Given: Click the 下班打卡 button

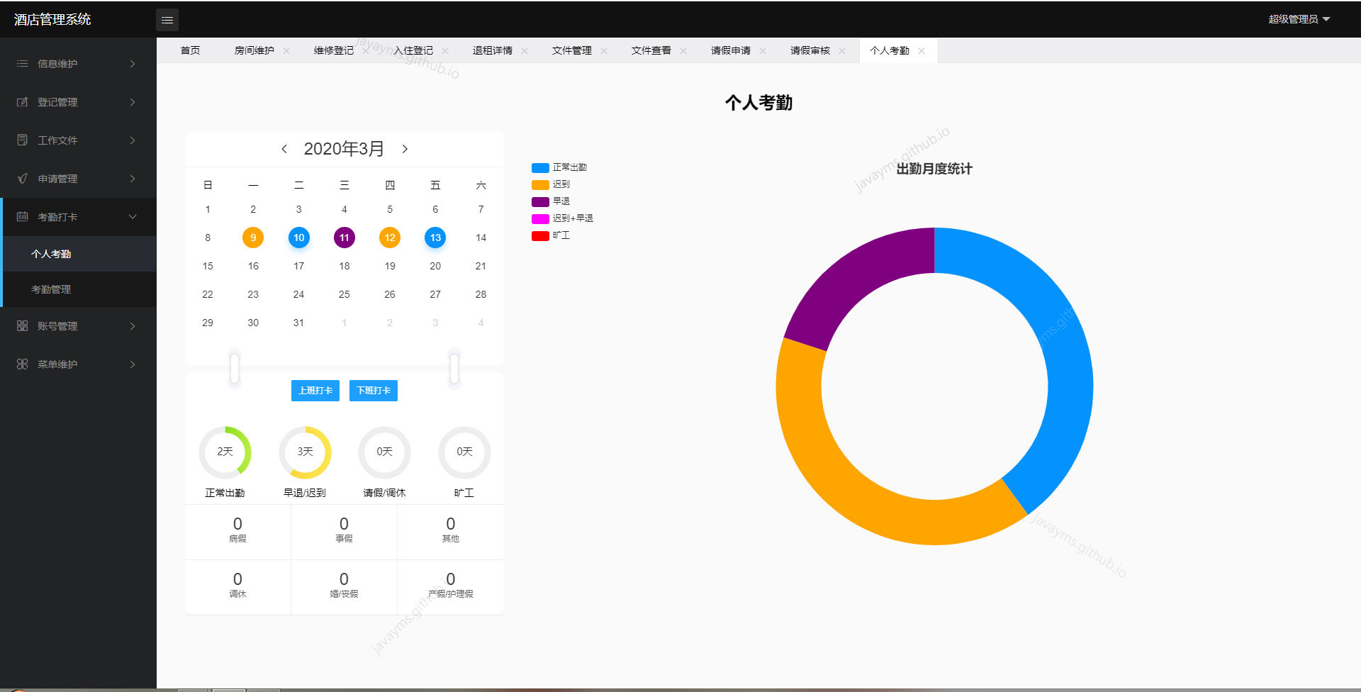Looking at the screenshot, I should pos(373,390).
